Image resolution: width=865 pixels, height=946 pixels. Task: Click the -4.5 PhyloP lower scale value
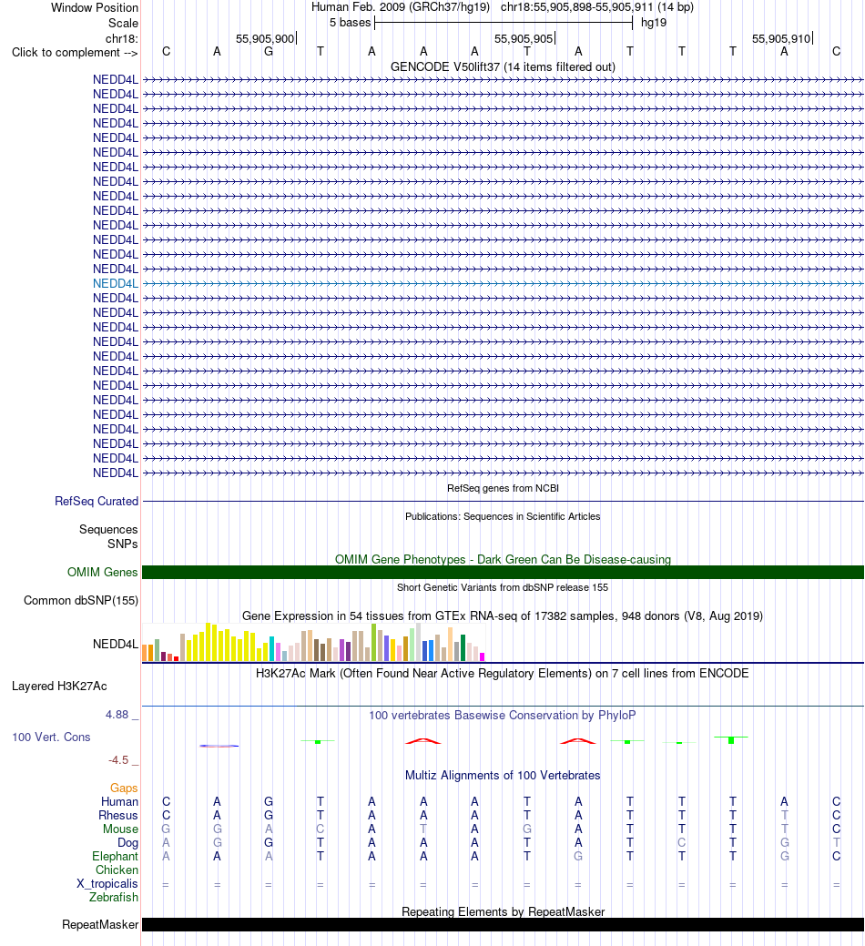pos(118,760)
